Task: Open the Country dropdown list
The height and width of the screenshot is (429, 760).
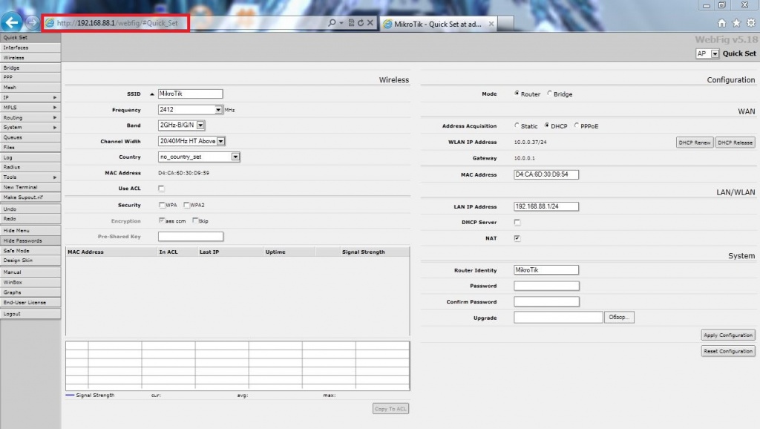Action: pyautogui.click(x=235, y=157)
